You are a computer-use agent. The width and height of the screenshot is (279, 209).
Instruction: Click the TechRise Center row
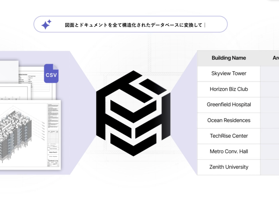[x=229, y=136]
